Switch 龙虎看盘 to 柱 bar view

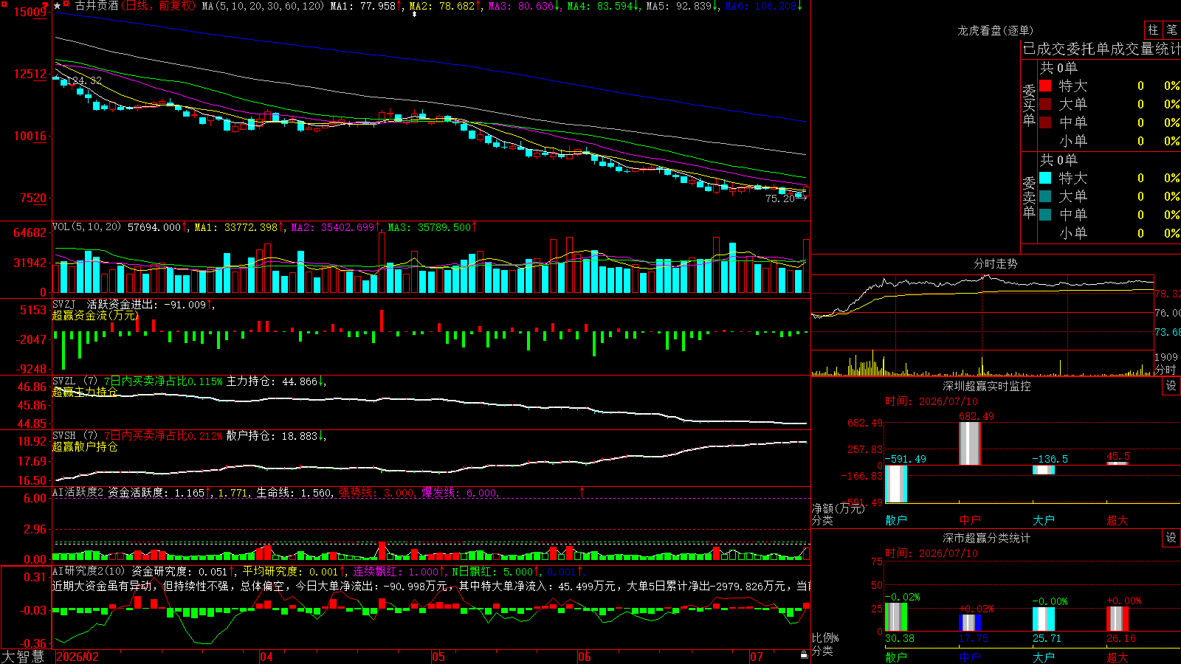click(x=1153, y=30)
